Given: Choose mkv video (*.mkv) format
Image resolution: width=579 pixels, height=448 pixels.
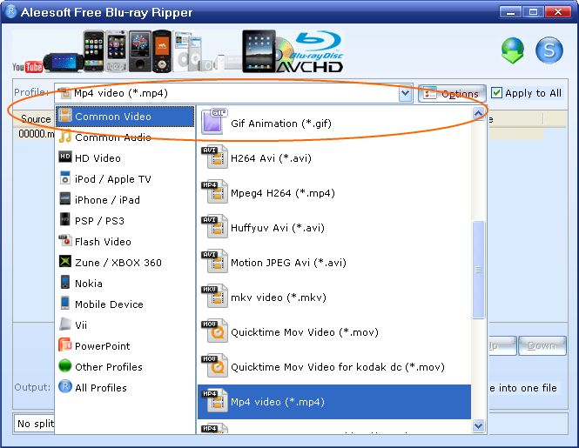Looking at the screenshot, I should coord(334,297).
